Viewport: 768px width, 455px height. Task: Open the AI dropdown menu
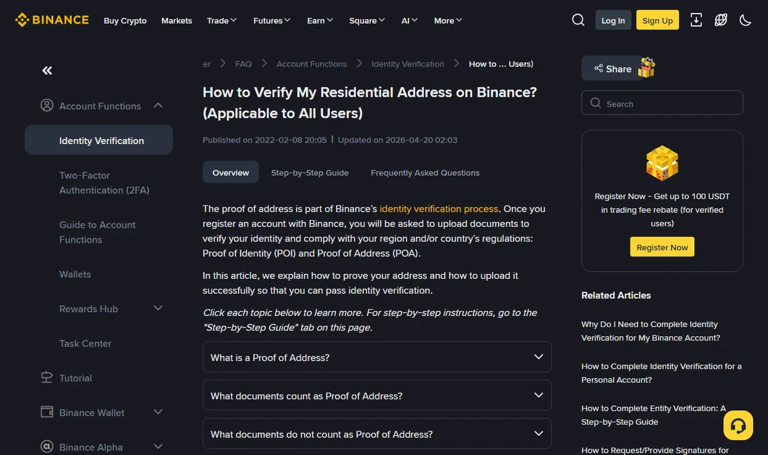click(410, 20)
